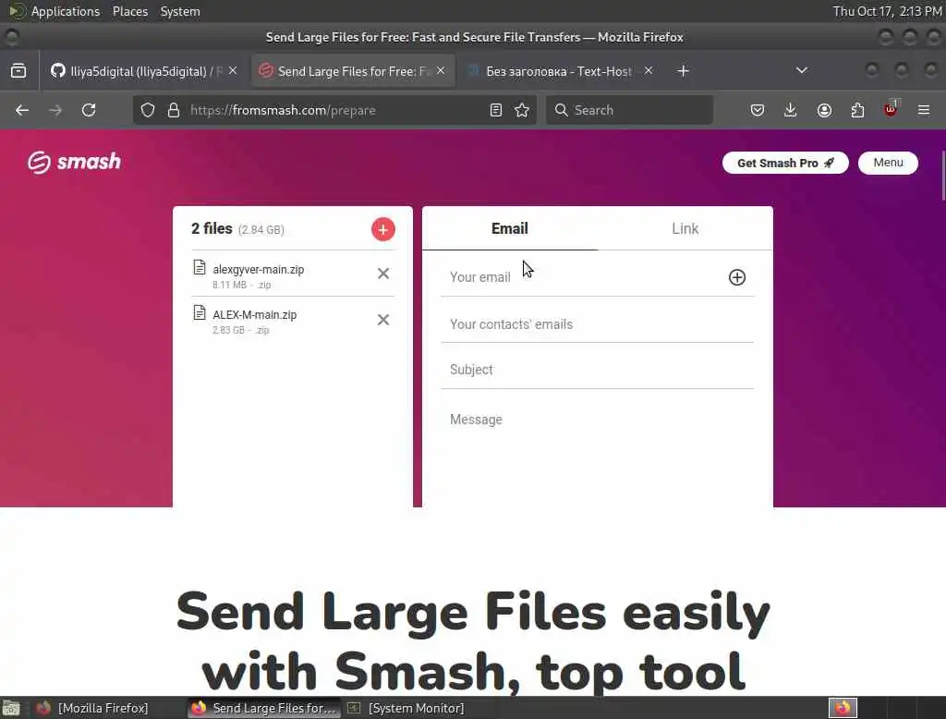Open a new tab with the plus button
The image size is (946, 719).
click(x=683, y=71)
